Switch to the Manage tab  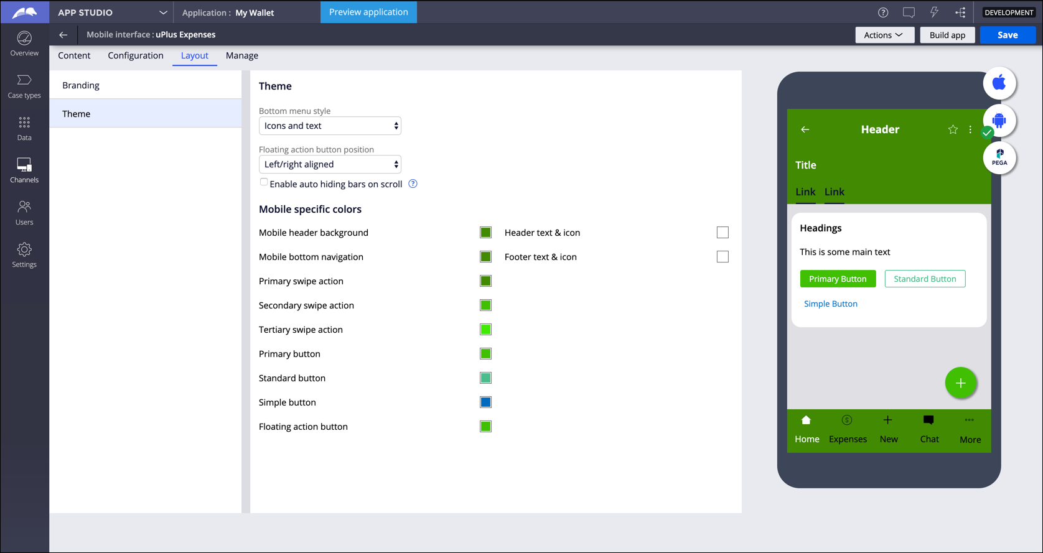tap(241, 55)
